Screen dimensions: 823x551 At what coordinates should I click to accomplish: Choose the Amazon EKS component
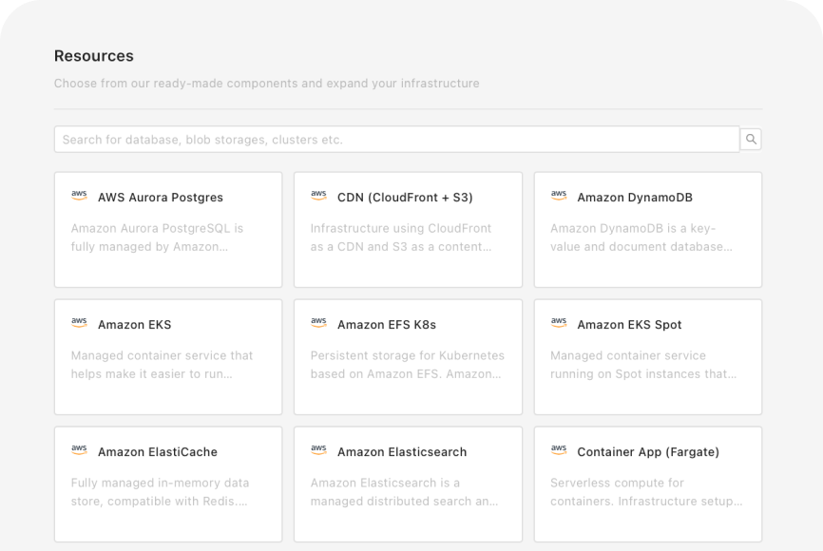pyautogui.click(x=168, y=356)
